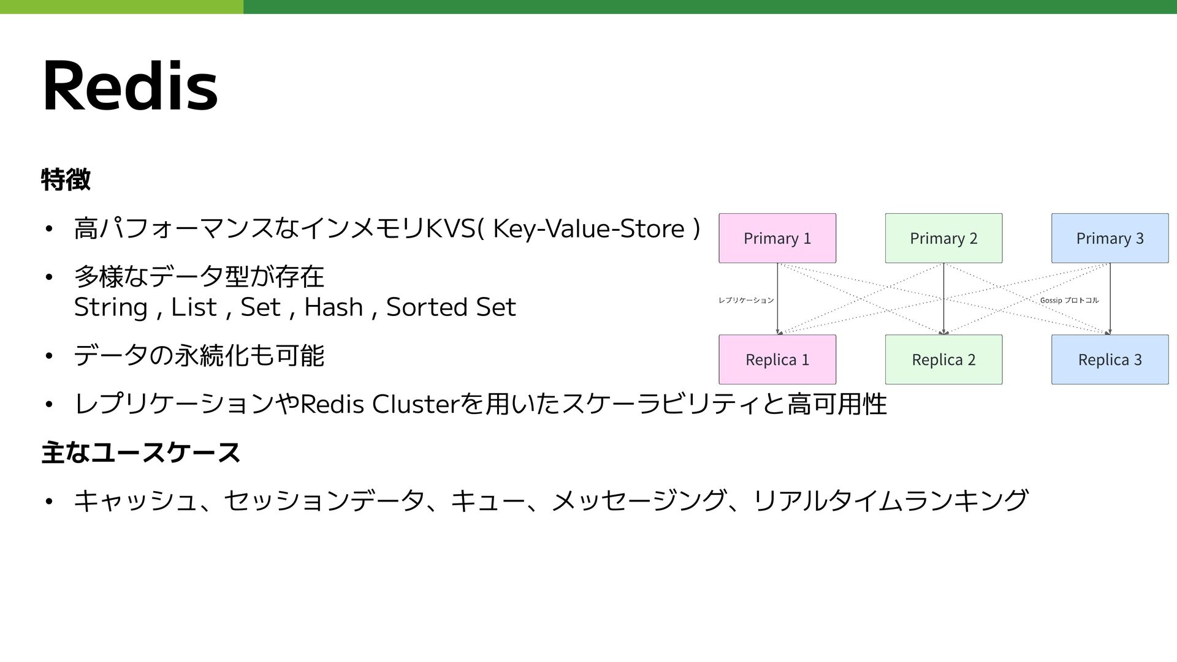Select the Primary 2 green box

943,238
